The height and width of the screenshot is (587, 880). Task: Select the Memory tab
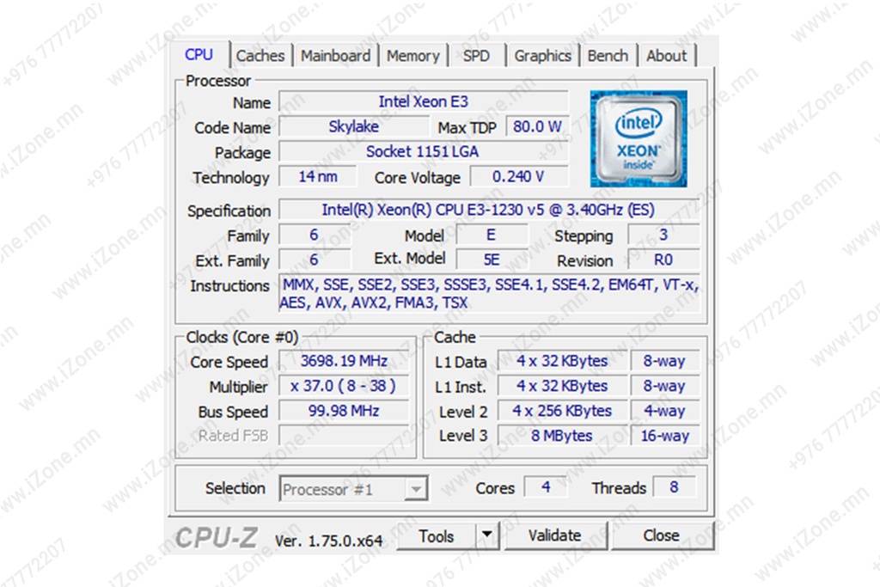tap(413, 56)
